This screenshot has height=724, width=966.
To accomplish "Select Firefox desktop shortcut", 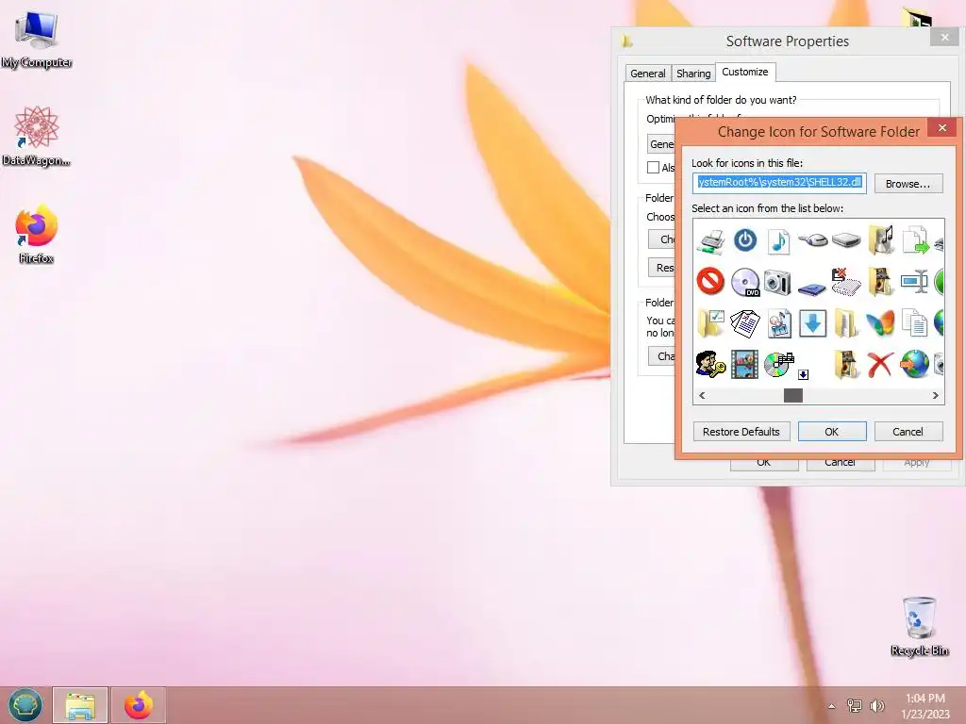I will [x=37, y=235].
